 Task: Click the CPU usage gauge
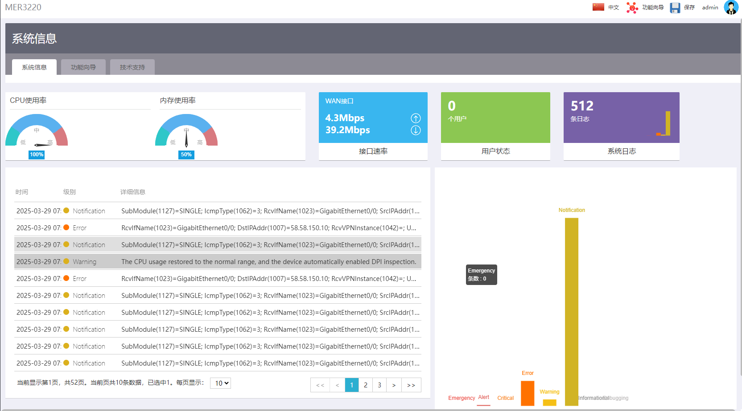tap(37, 131)
